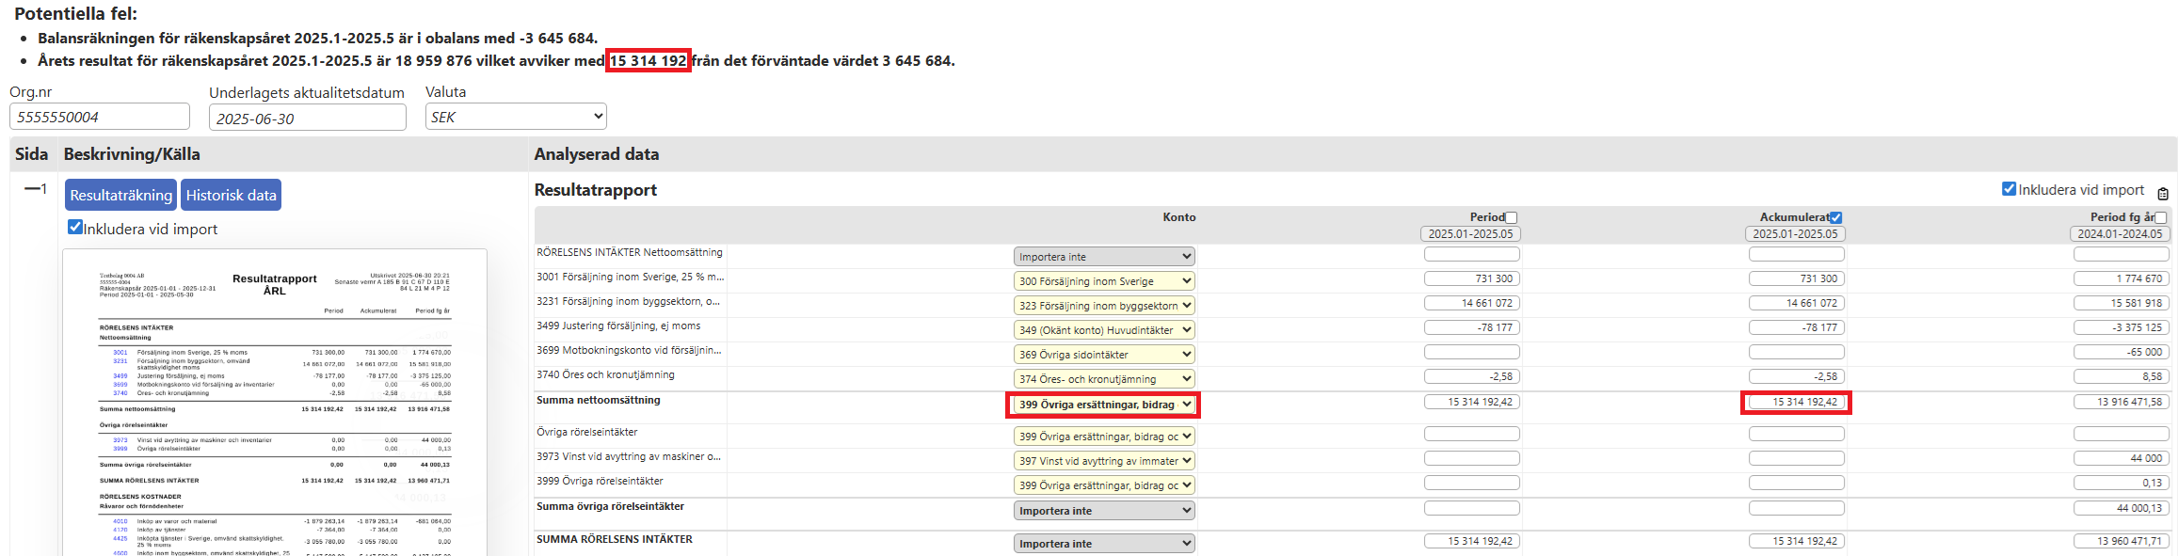Click the clipboard icon beside Inkludera vid import
The width and height of the screenshot is (2178, 556).
[2163, 194]
